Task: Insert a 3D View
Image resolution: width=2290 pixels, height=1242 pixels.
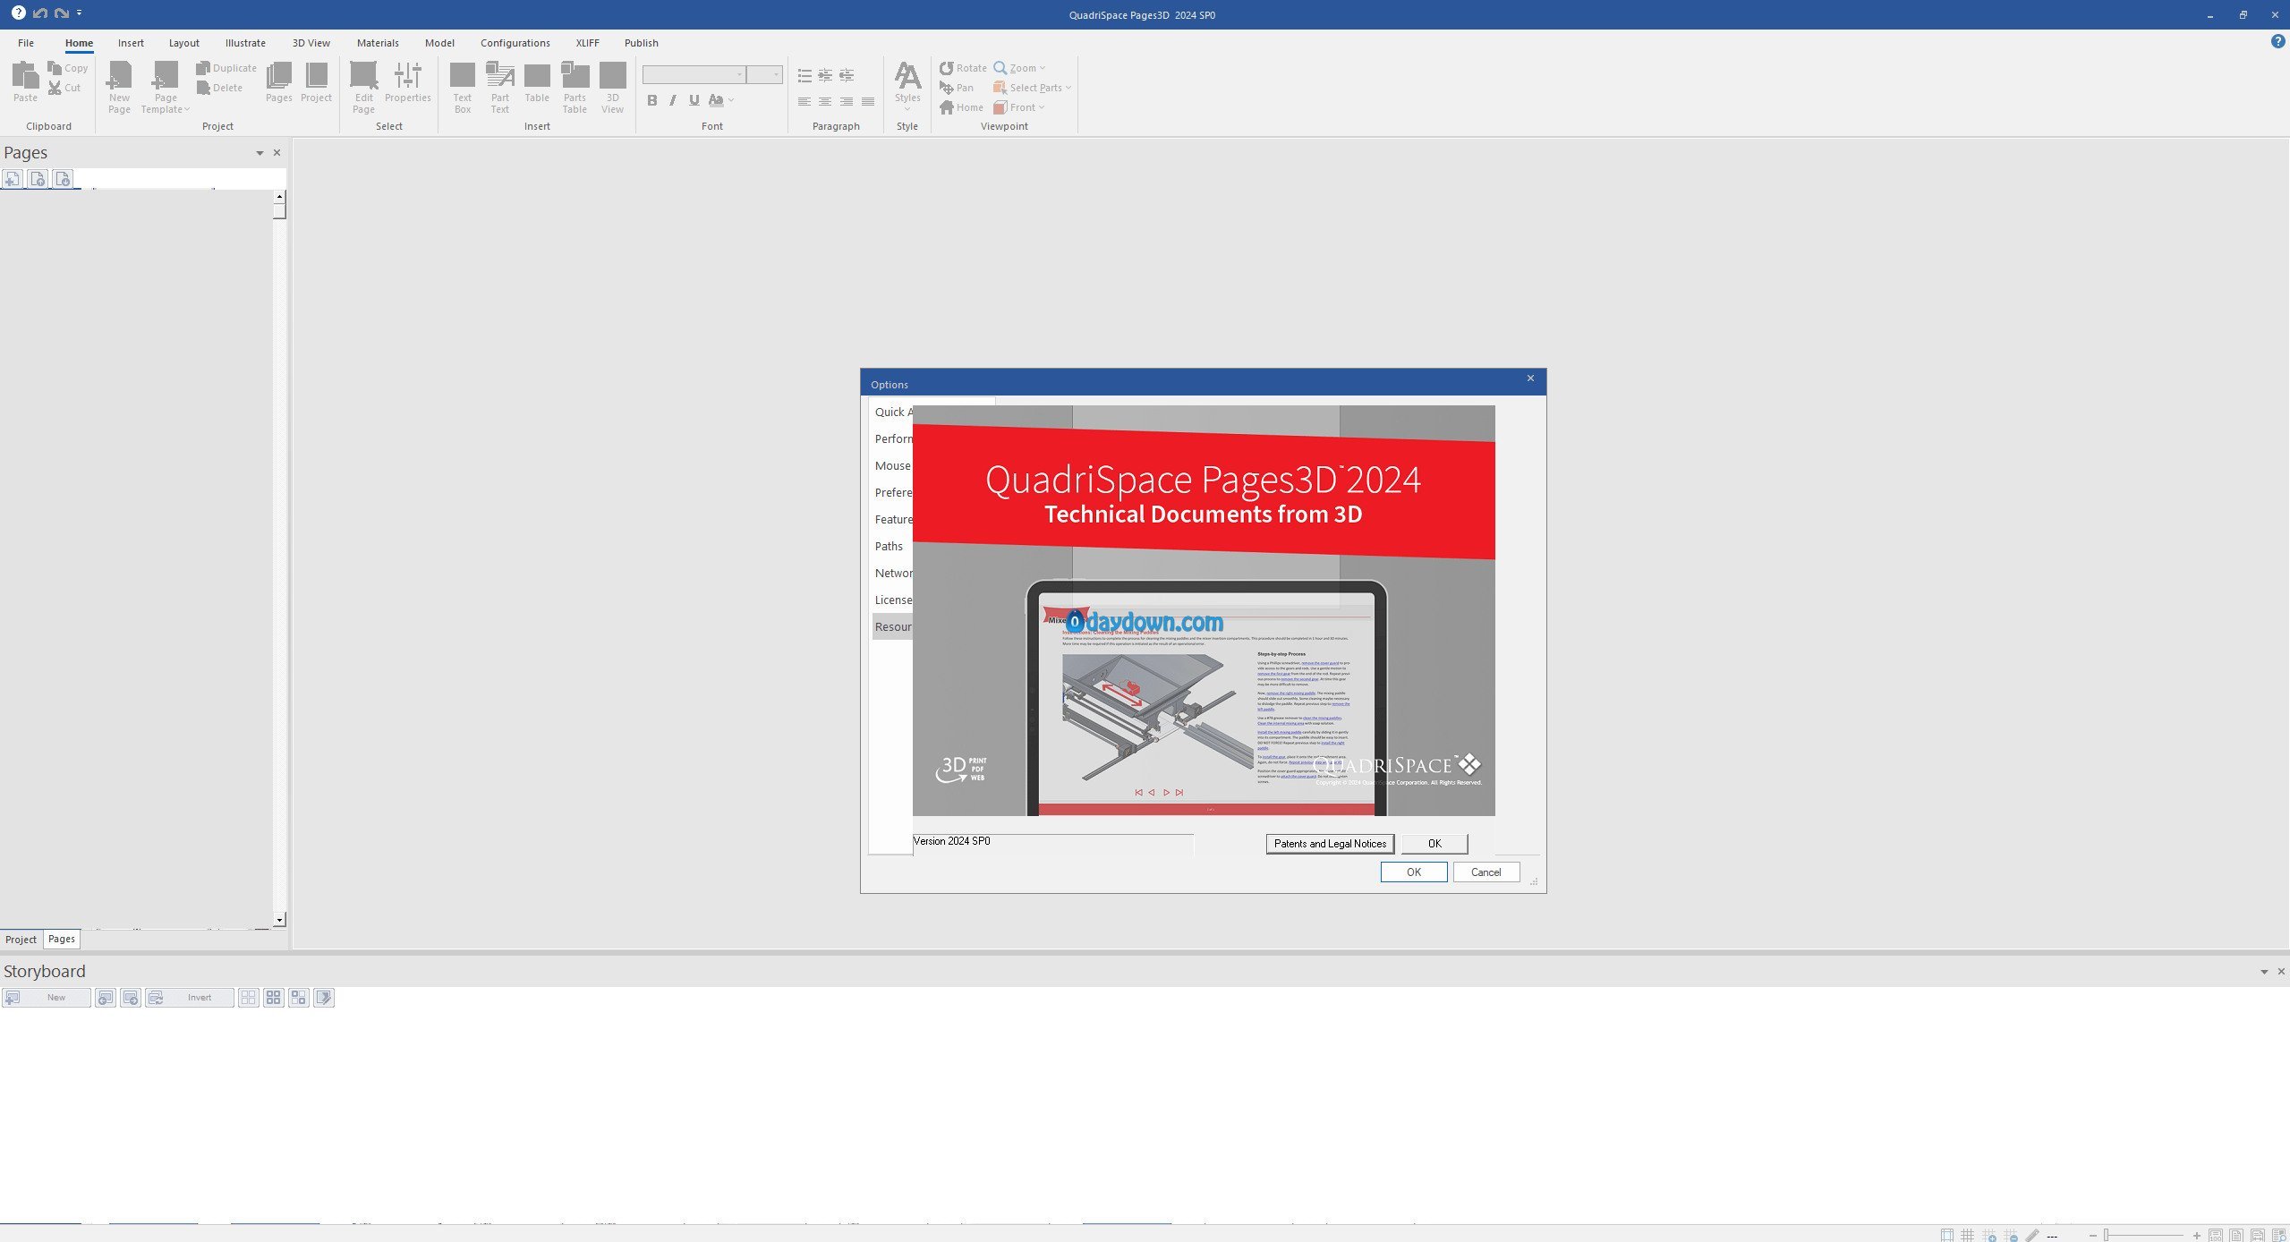Action: point(612,76)
